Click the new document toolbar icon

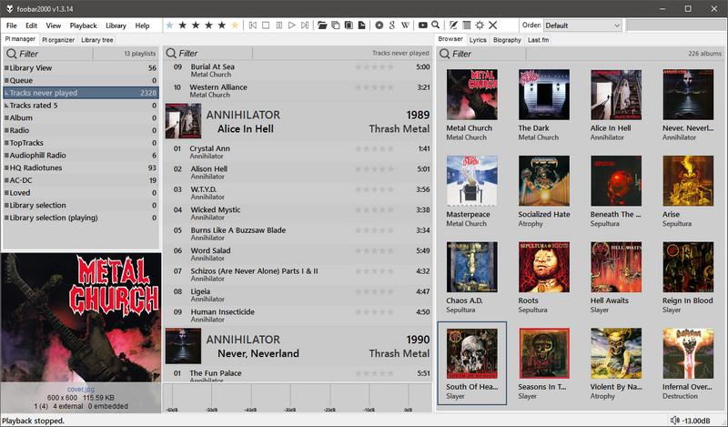tap(361, 25)
